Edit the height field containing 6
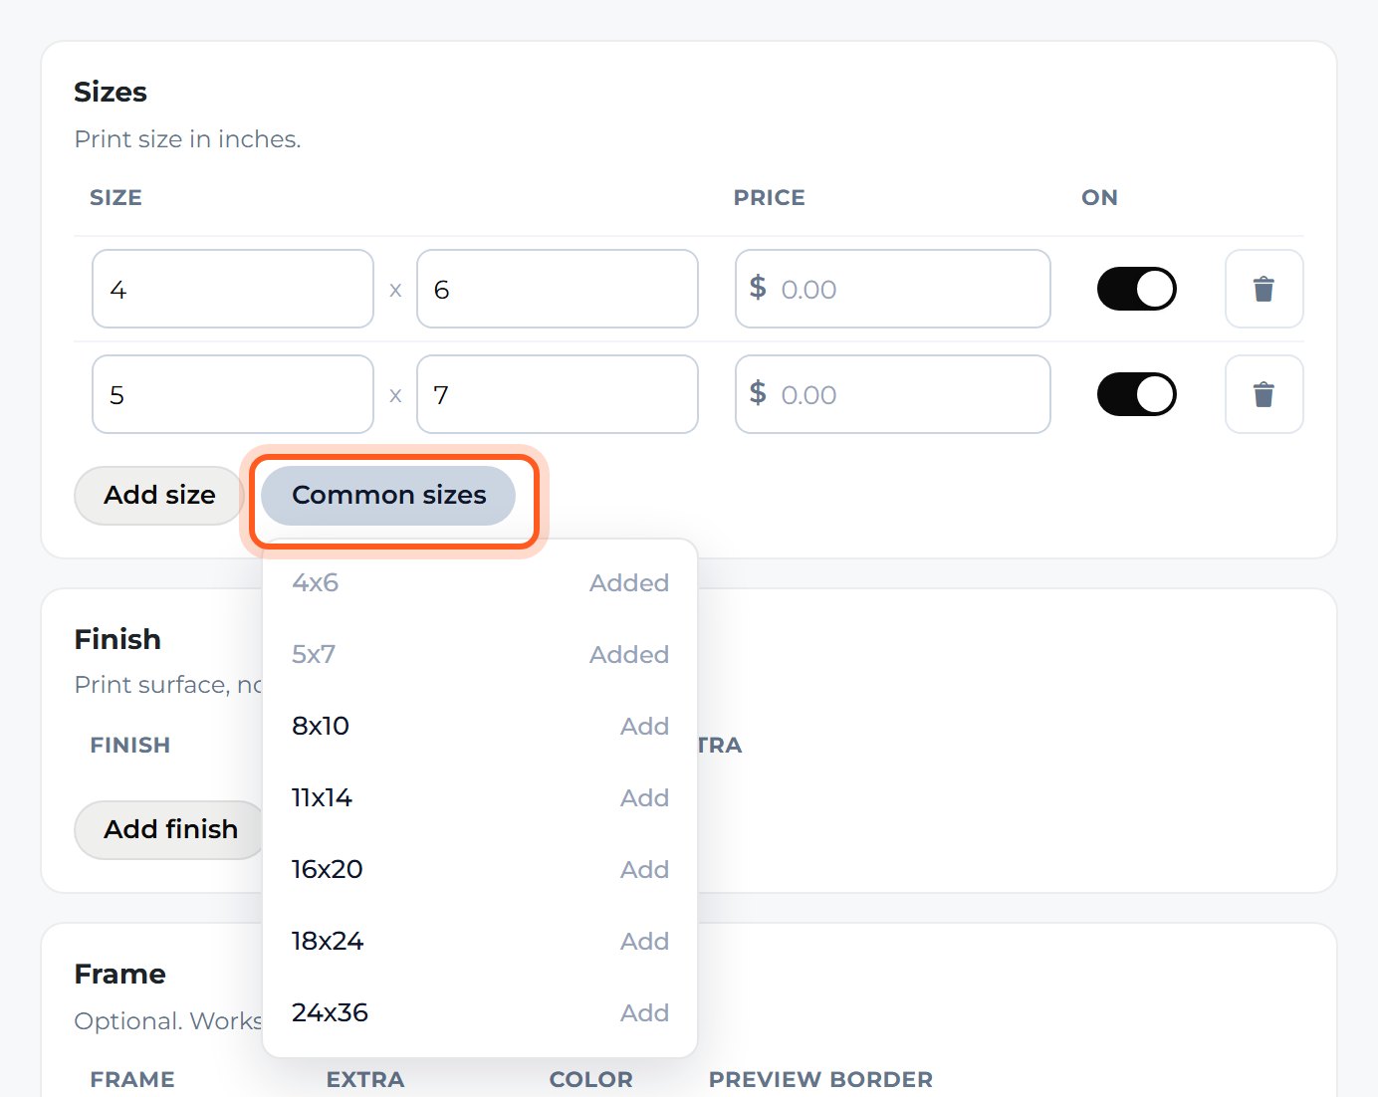1378x1097 pixels. (558, 289)
